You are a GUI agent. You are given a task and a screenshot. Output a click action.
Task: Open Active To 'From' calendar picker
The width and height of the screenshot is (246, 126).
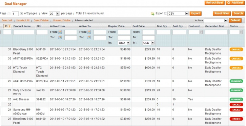[89, 32]
